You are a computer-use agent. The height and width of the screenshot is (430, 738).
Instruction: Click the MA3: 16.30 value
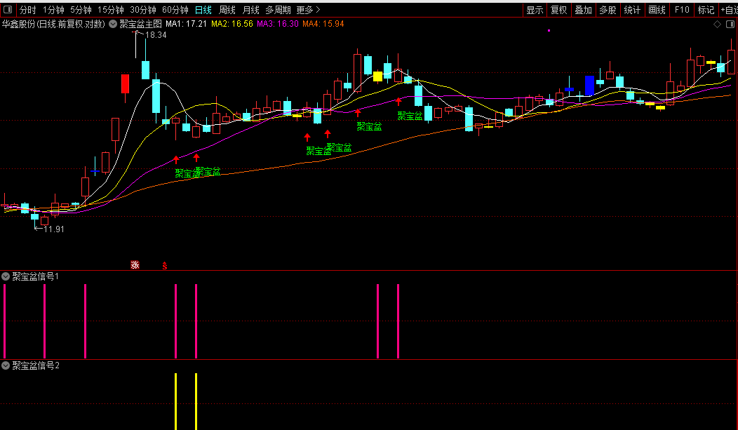pyautogui.click(x=278, y=24)
